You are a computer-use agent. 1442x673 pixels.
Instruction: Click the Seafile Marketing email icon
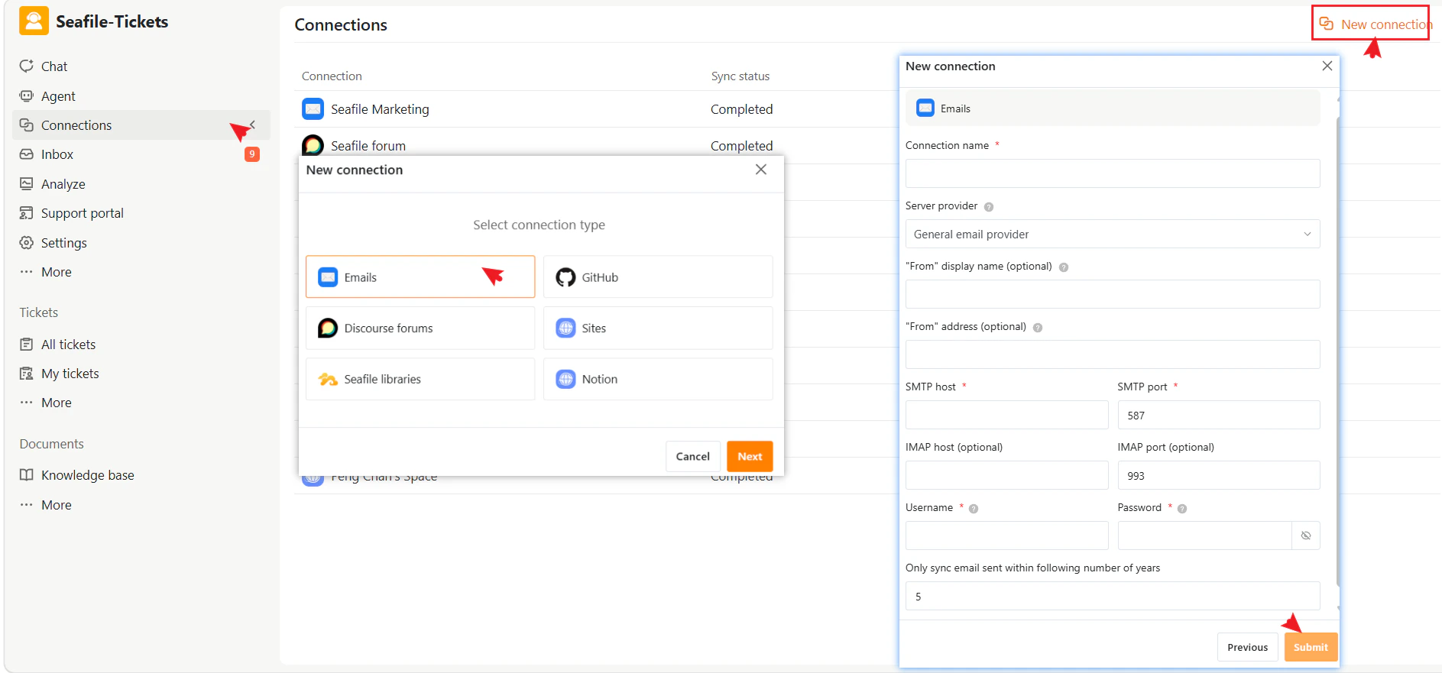[313, 109]
